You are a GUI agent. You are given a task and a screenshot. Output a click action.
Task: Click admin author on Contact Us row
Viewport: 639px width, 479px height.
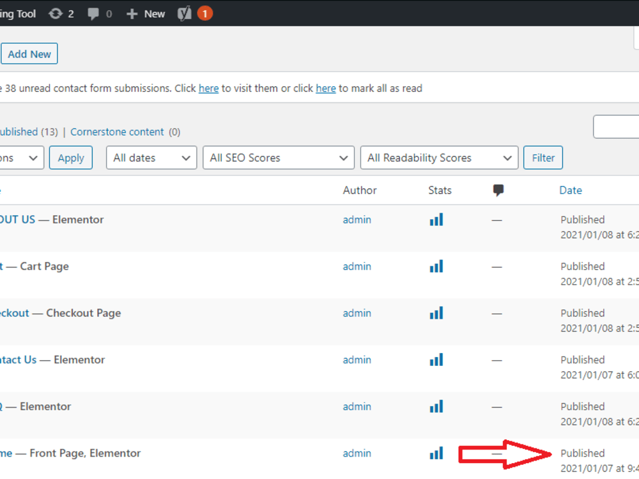pyautogui.click(x=357, y=360)
